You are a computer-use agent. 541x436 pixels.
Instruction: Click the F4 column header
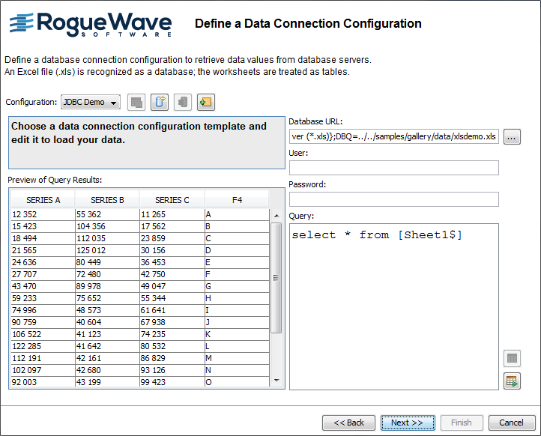[237, 200]
